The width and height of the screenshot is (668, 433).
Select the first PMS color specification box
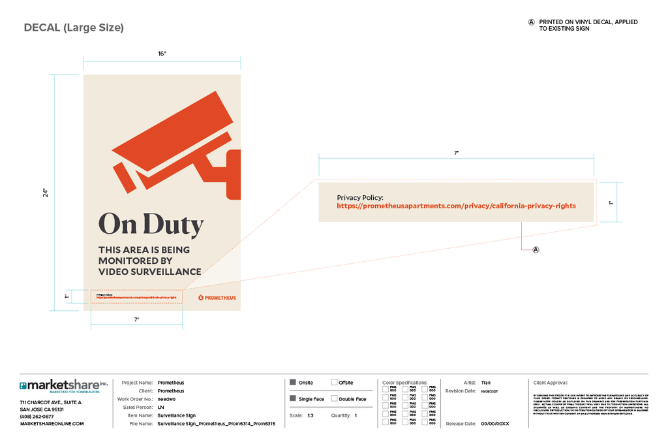pyautogui.click(x=386, y=389)
